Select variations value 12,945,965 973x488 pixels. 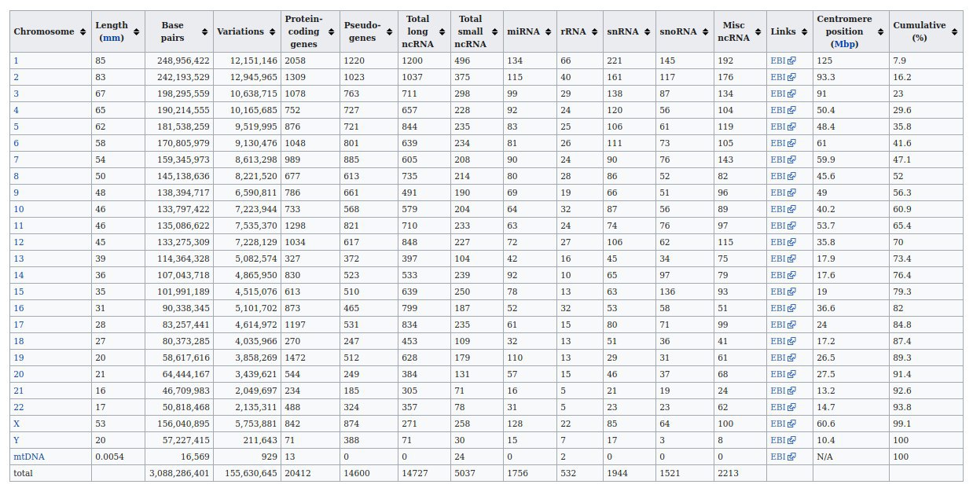pyautogui.click(x=253, y=77)
